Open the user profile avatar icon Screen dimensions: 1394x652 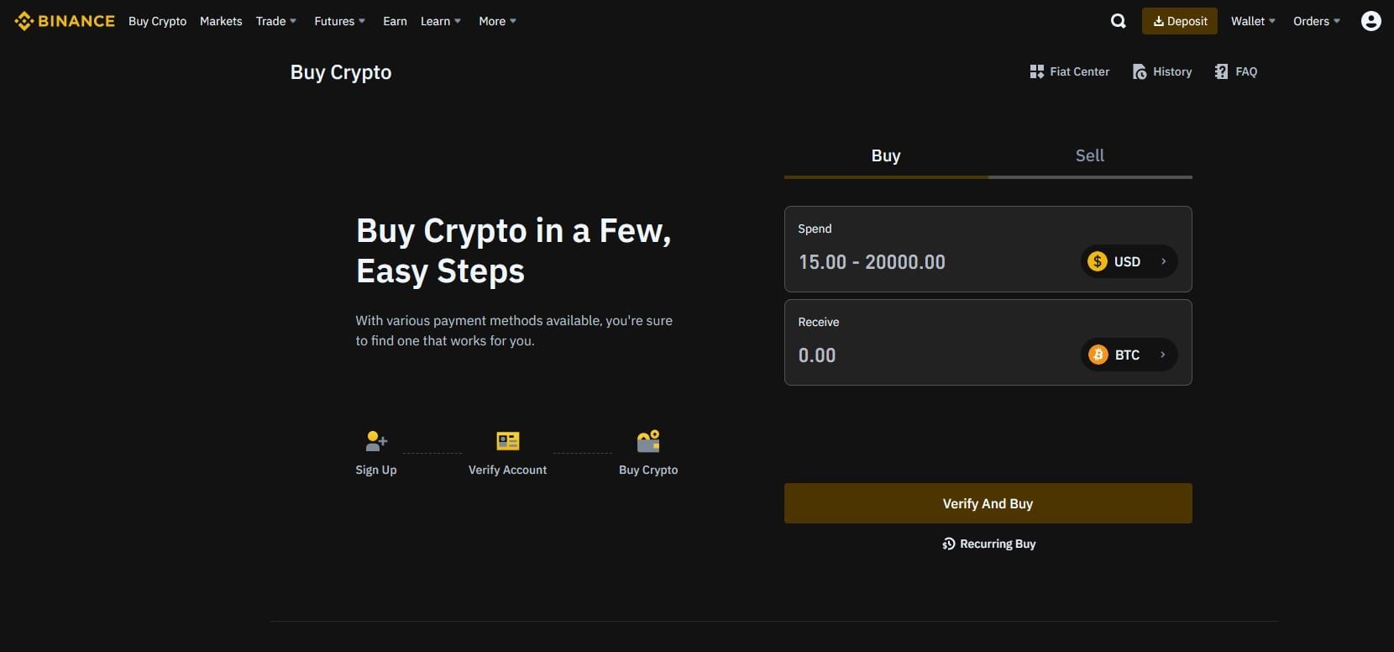click(x=1370, y=20)
